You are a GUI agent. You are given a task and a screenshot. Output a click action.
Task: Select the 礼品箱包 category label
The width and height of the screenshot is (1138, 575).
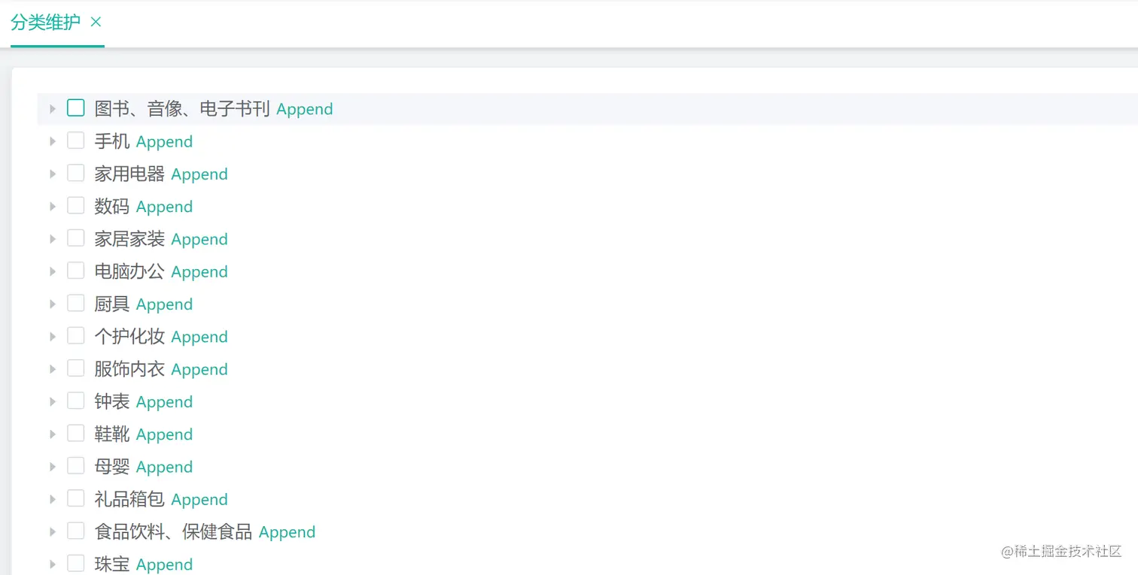coord(129,499)
